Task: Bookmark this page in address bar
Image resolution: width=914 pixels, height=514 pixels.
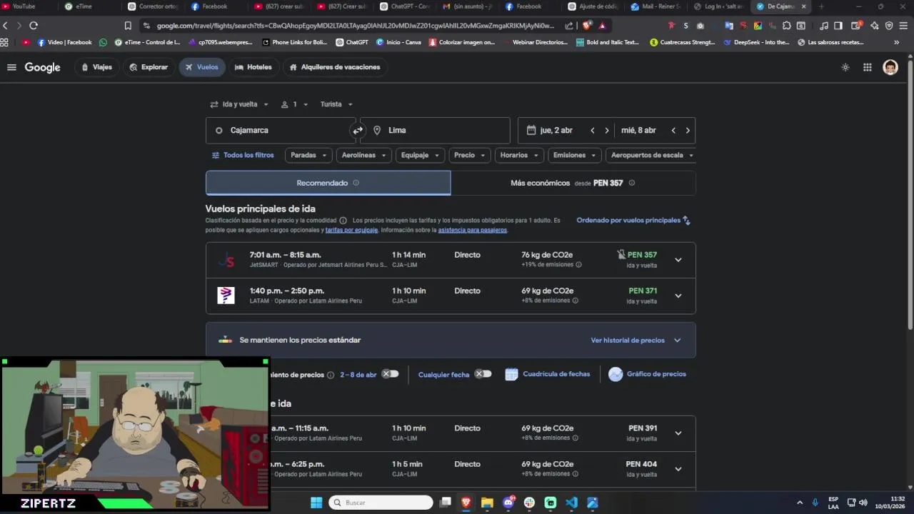Action: (128, 26)
